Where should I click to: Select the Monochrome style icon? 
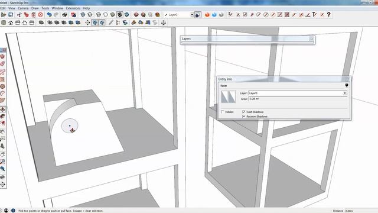tap(126, 15)
